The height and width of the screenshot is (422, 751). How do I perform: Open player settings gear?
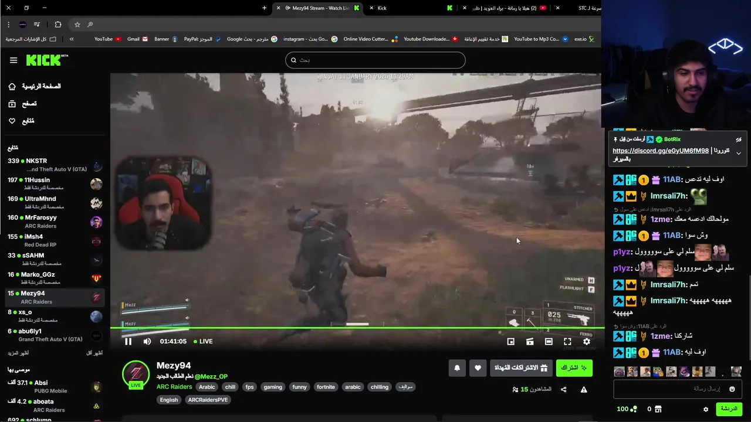586,341
